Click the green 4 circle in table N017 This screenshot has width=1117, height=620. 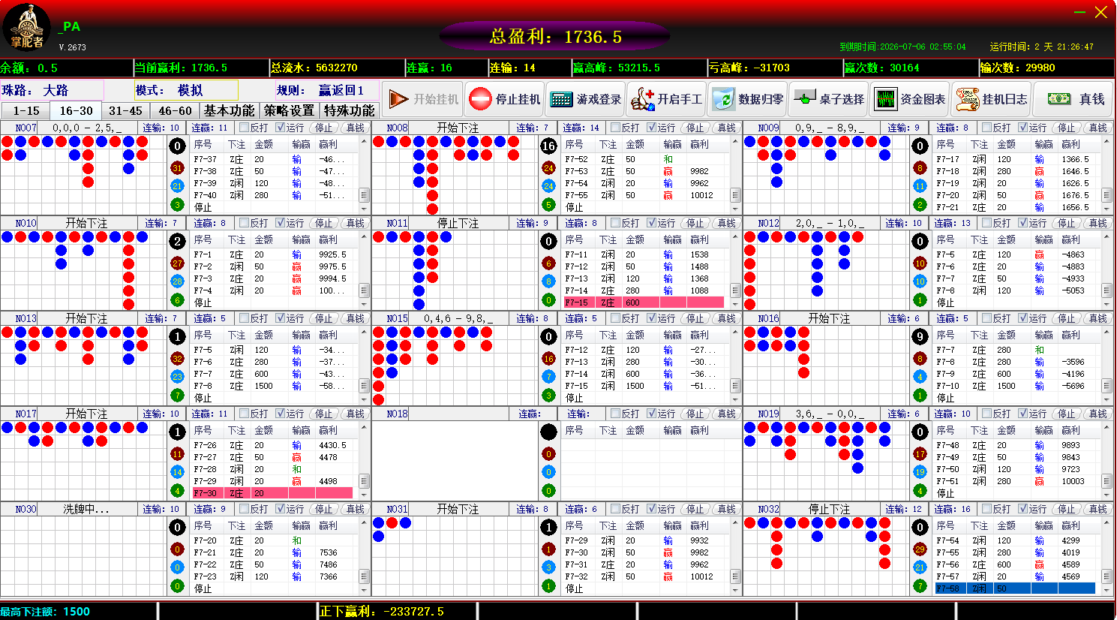[x=177, y=490]
